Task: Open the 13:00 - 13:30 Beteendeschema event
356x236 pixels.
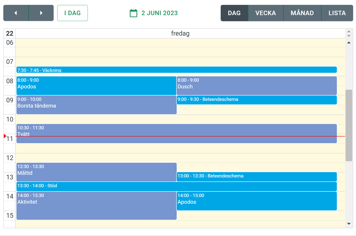Action: click(x=257, y=177)
